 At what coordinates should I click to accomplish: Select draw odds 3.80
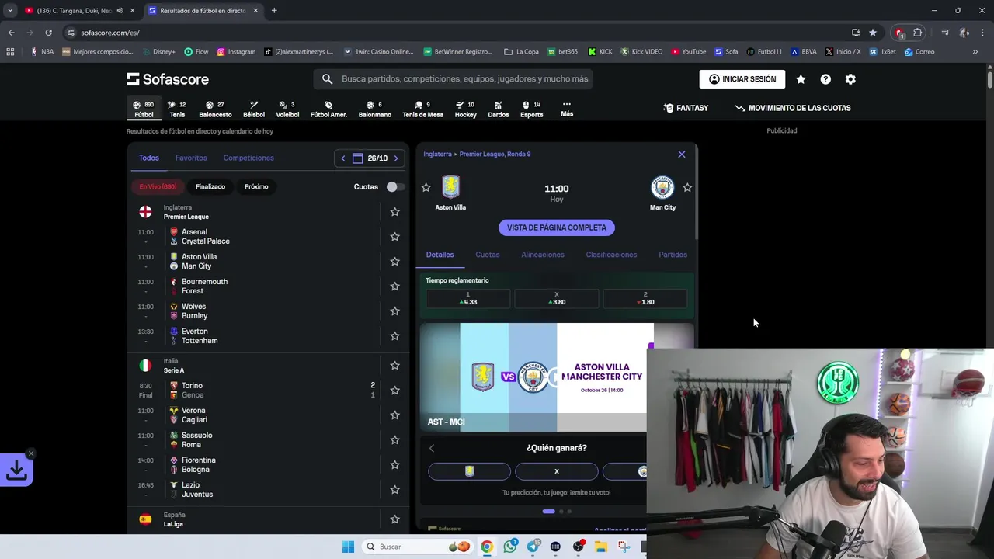557,299
